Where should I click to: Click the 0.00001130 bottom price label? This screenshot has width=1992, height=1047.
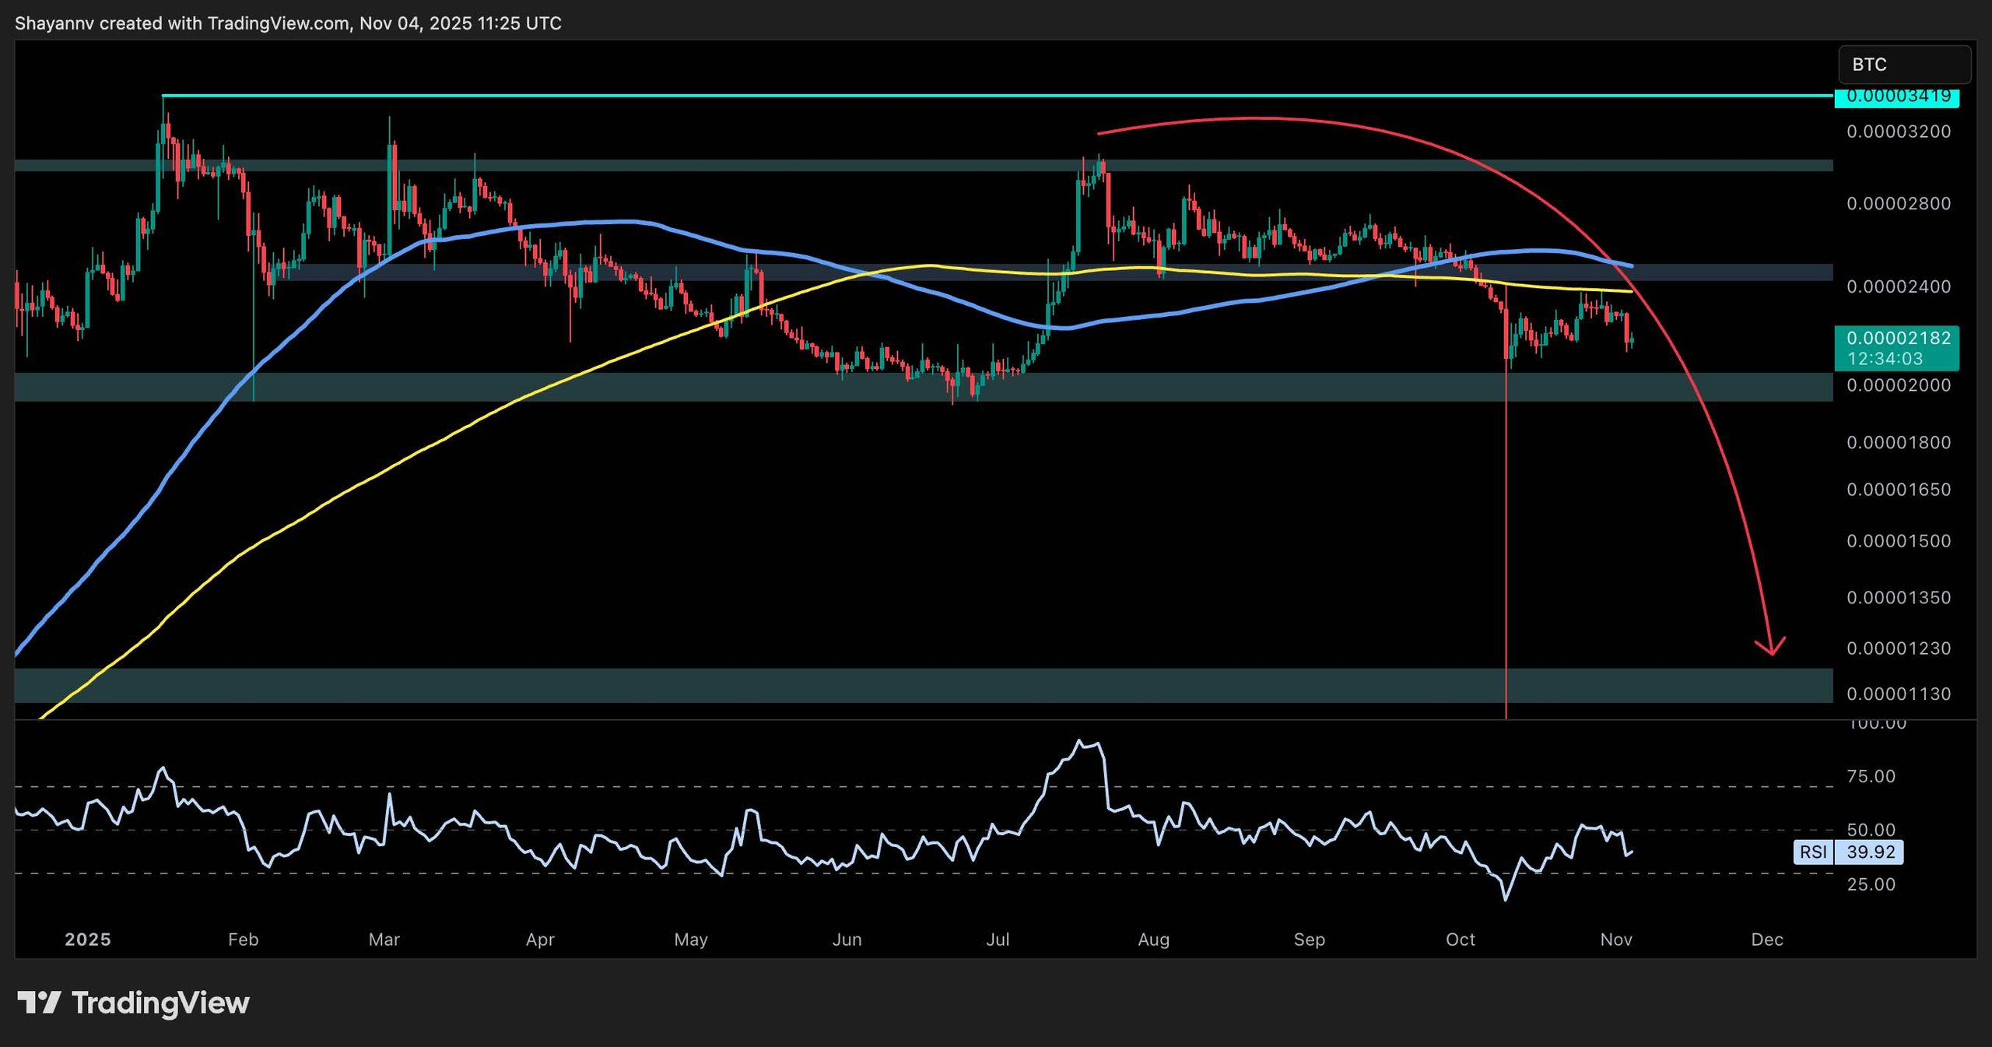[1898, 694]
